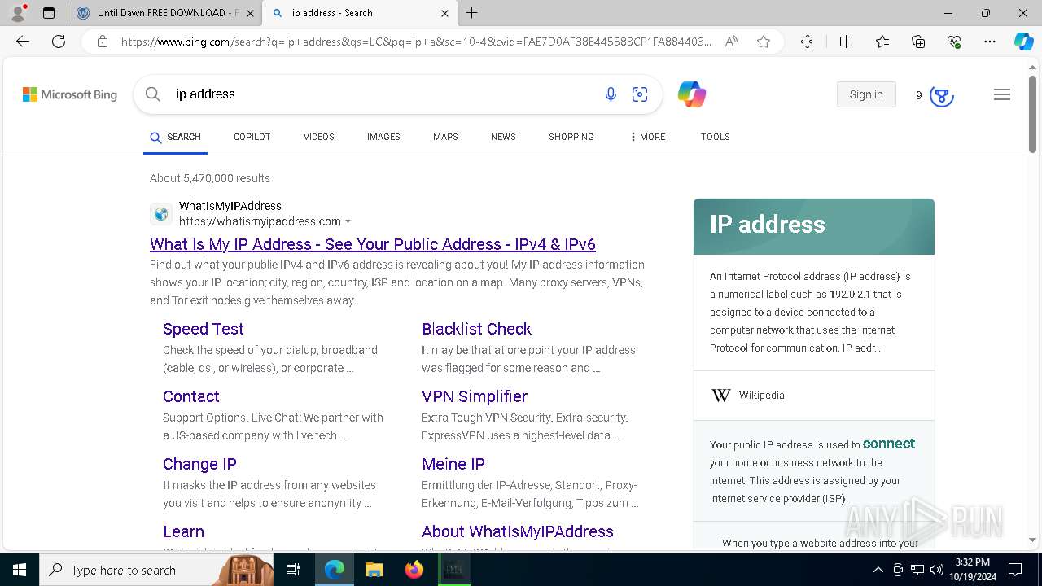Open the notification center icon
The height and width of the screenshot is (586, 1042).
click(1015, 570)
